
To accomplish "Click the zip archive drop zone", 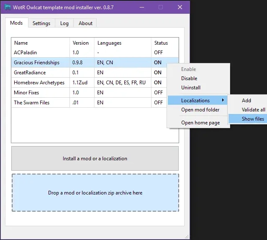I will coord(95,192).
